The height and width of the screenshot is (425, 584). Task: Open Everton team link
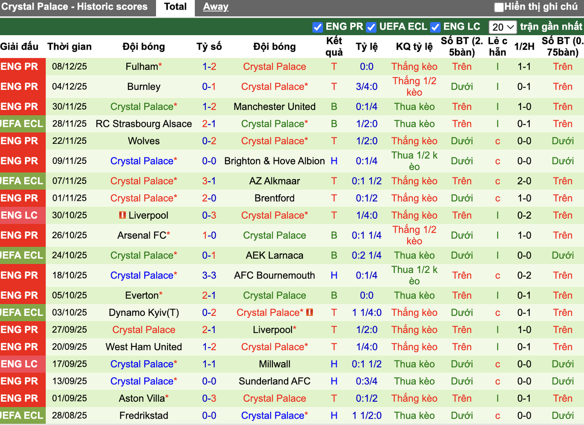[141, 296]
